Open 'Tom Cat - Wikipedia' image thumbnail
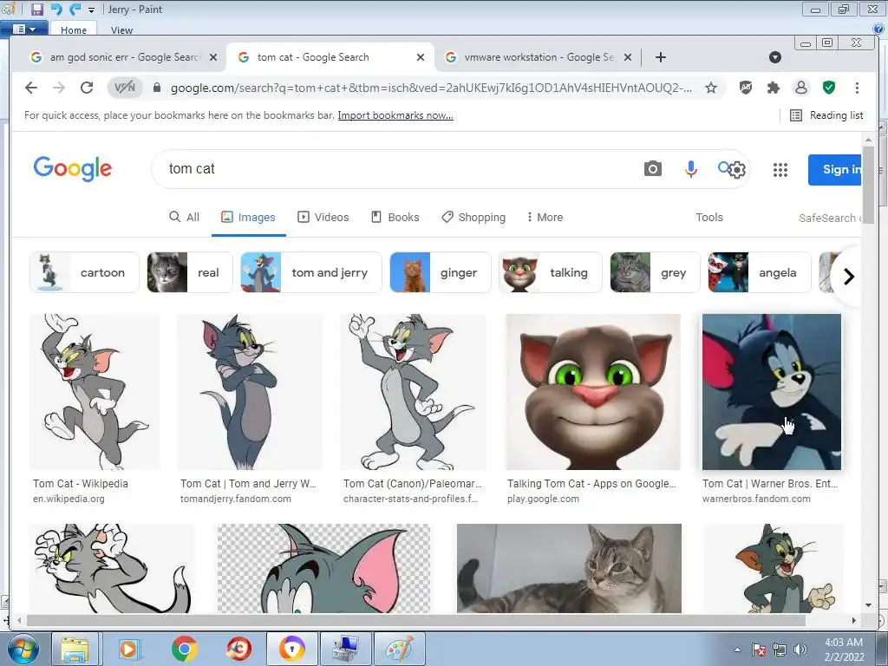This screenshot has width=888, height=666. point(94,392)
